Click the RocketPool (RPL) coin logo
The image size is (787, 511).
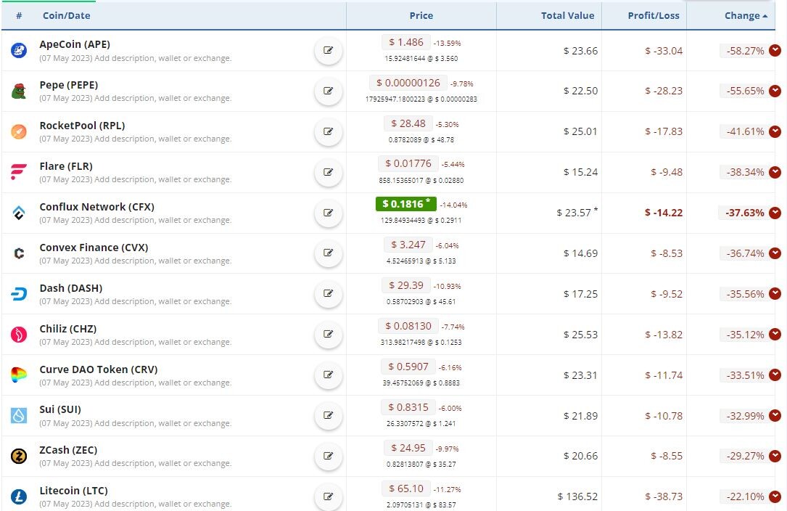19,131
